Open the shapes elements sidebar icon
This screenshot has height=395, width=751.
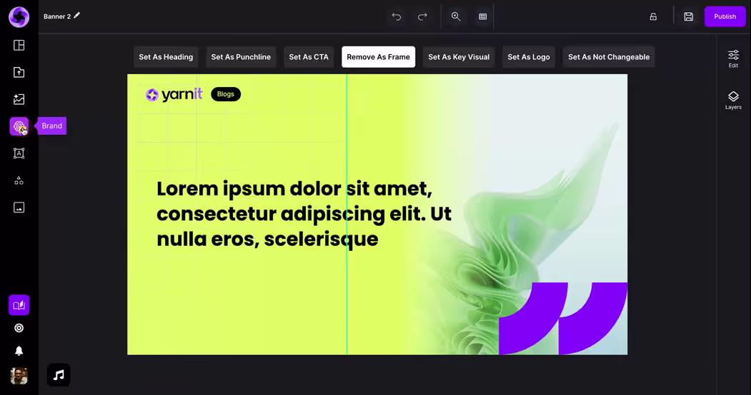click(19, 180)
